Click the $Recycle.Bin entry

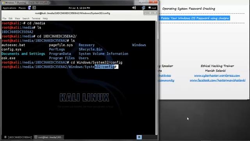point(91,49)
